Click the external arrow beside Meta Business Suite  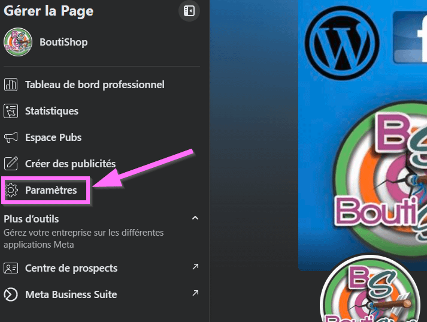[195, 293]
